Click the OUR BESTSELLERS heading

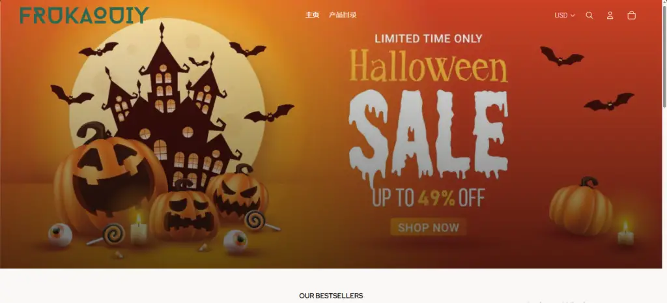331,295
